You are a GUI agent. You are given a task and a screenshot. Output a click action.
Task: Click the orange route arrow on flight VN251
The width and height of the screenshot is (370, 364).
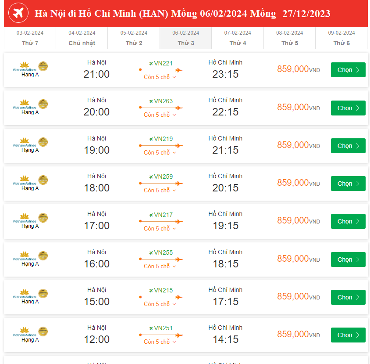pyautogui.click(x=162, y=335)
